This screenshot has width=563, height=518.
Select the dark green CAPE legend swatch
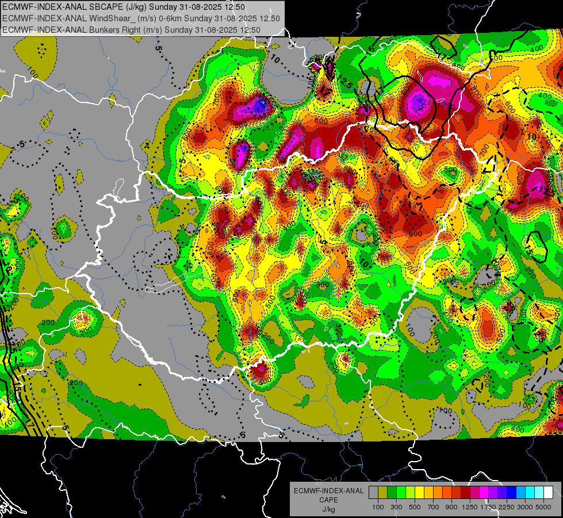tap(392, 493)
